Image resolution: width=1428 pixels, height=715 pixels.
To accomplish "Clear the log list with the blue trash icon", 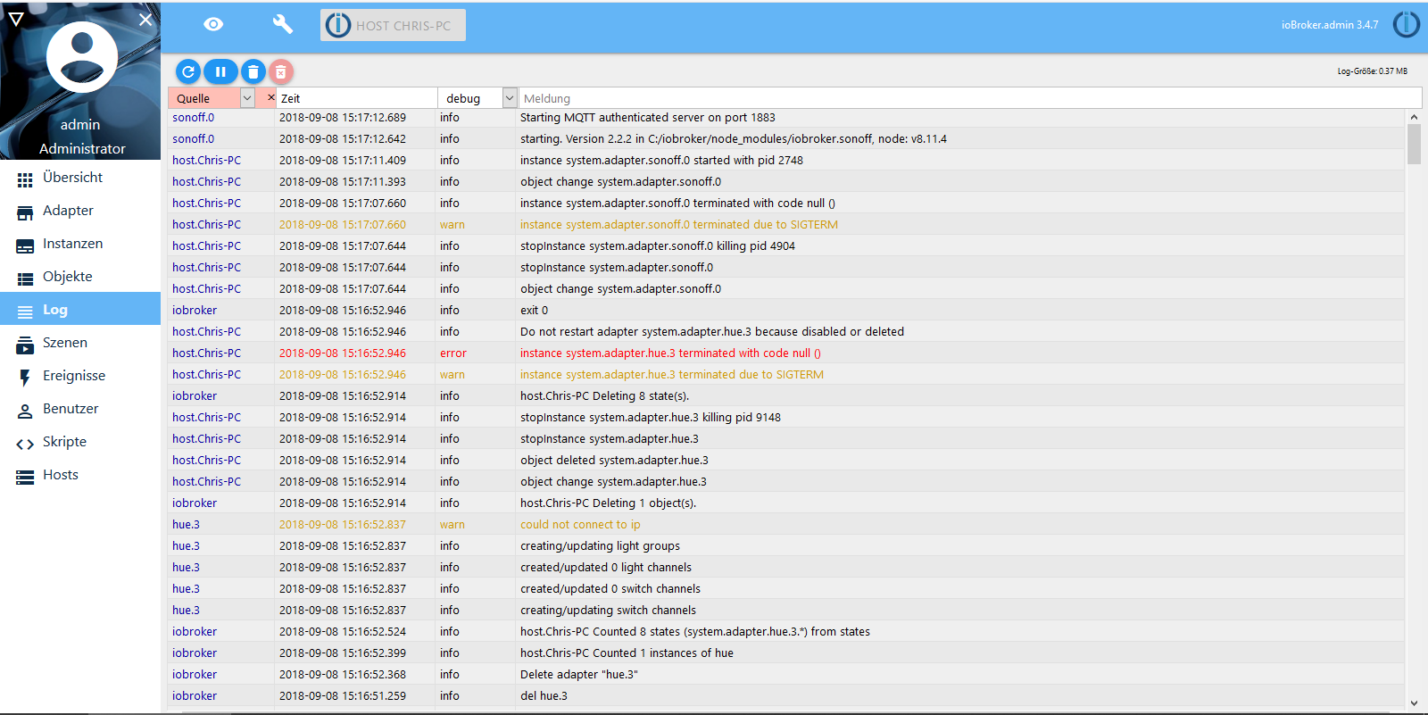I will point(253,71).
